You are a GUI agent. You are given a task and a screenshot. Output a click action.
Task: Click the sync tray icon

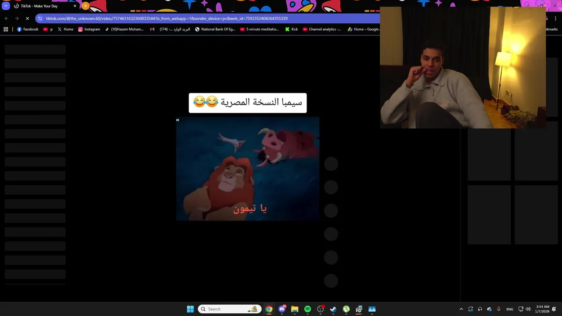[471, 309]
